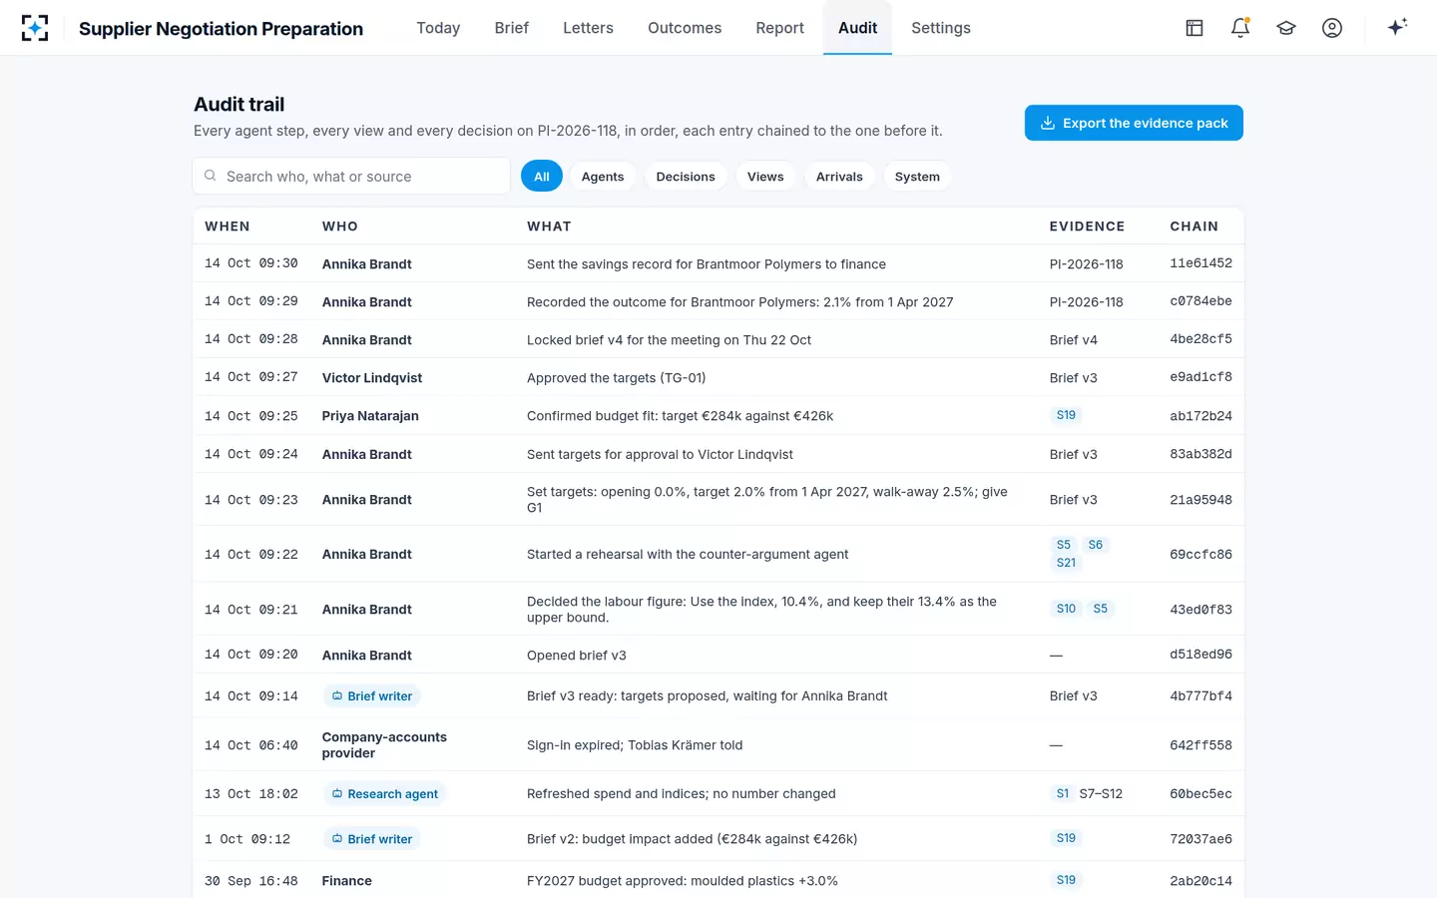
Task: Filter the audit trail by System
Action: click(x=917, y=177)
